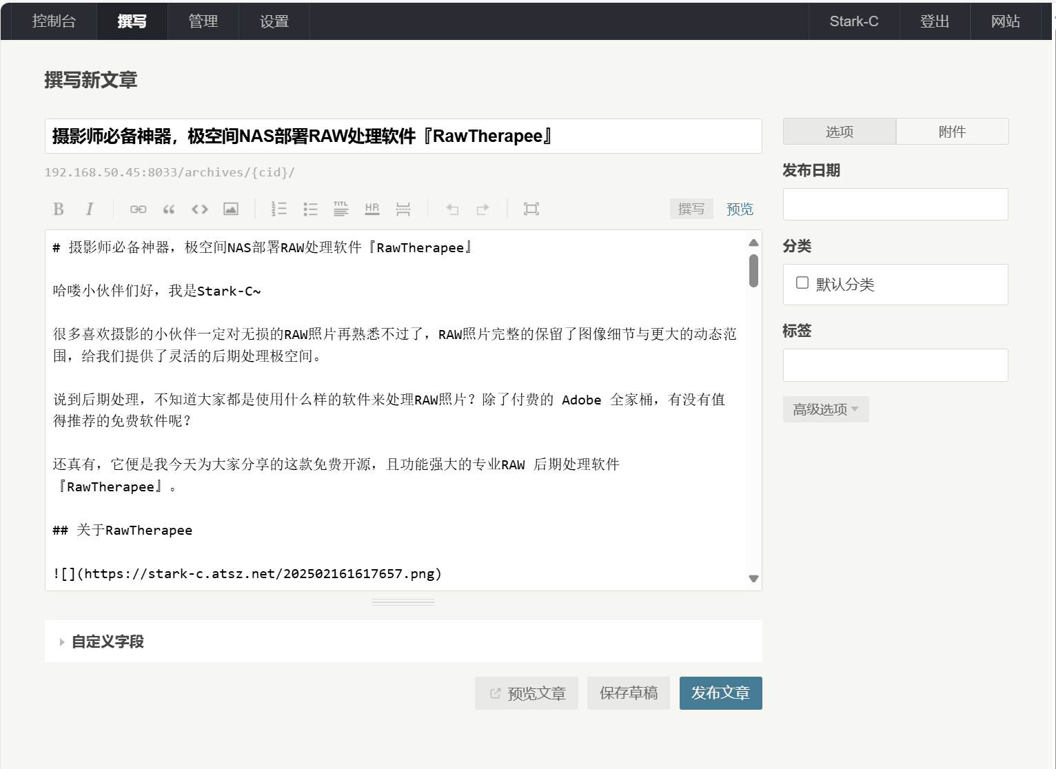Undo the last edit in the editor
Viewport: 1056px width, 769px height.
[x=452, y=209]
